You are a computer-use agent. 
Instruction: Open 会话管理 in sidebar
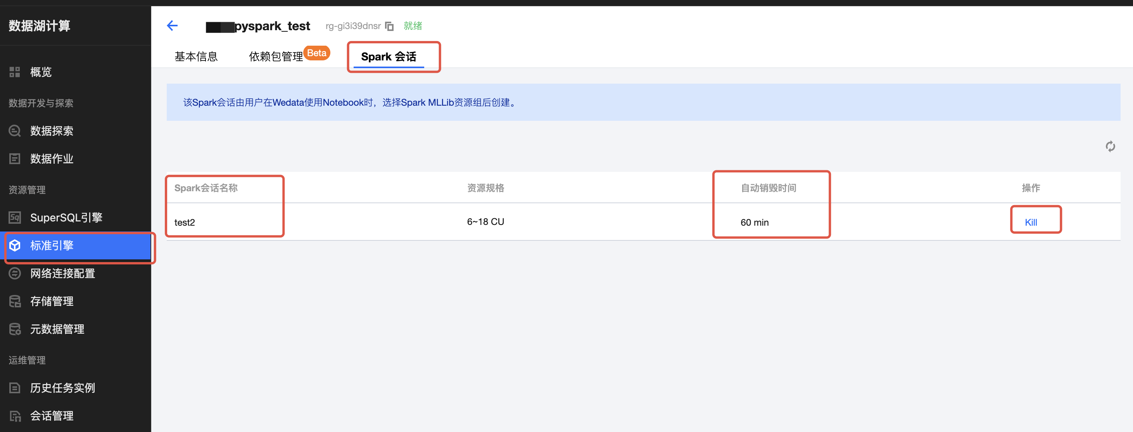tap(52, 415)
